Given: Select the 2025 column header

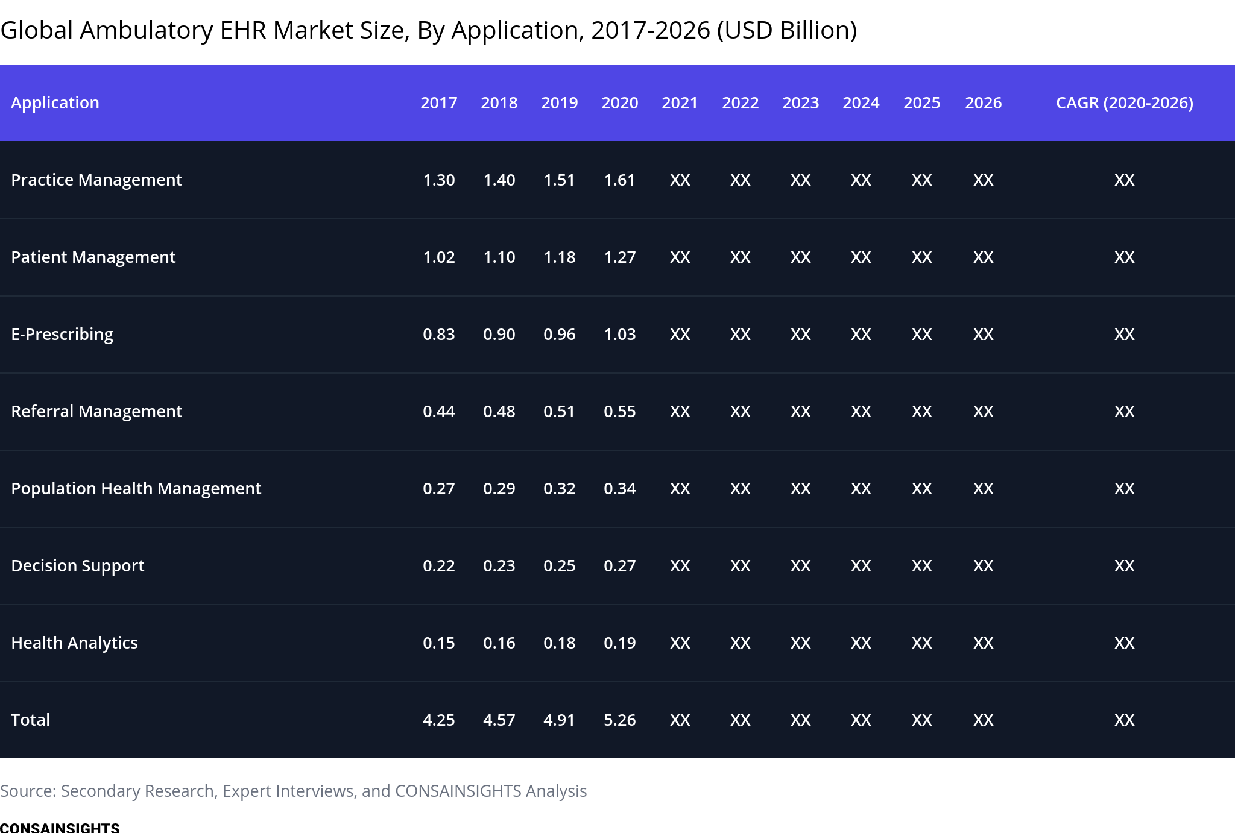Looking at the screenshot, I should [922, 103].
